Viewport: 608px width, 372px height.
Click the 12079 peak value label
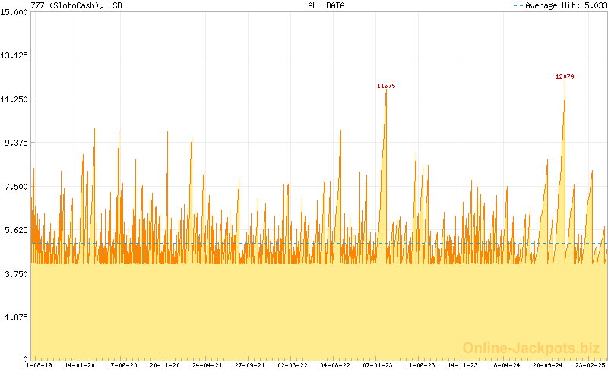(564, 77)
